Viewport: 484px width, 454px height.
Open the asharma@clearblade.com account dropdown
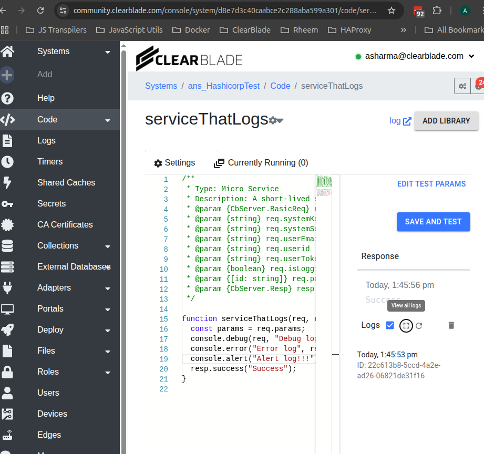[415, 56]
